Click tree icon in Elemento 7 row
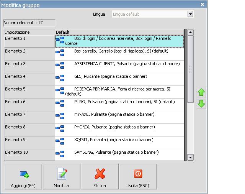245x194 pixels. (60, 116)
